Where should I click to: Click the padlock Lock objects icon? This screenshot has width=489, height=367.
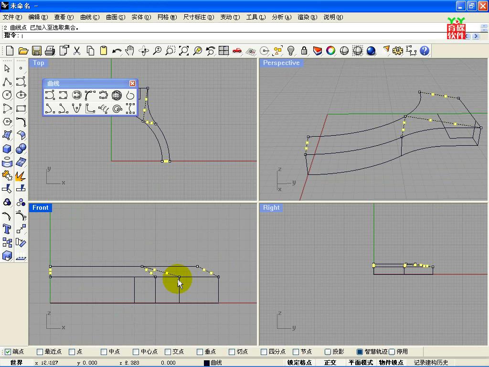[x=304, y=50]
